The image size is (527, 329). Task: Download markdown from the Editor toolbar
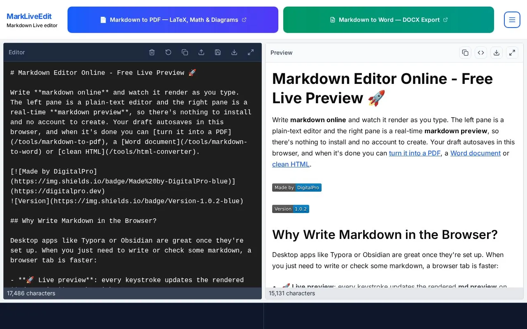point(234,52)
